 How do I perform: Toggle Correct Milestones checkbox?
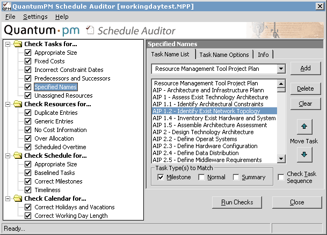28,181
